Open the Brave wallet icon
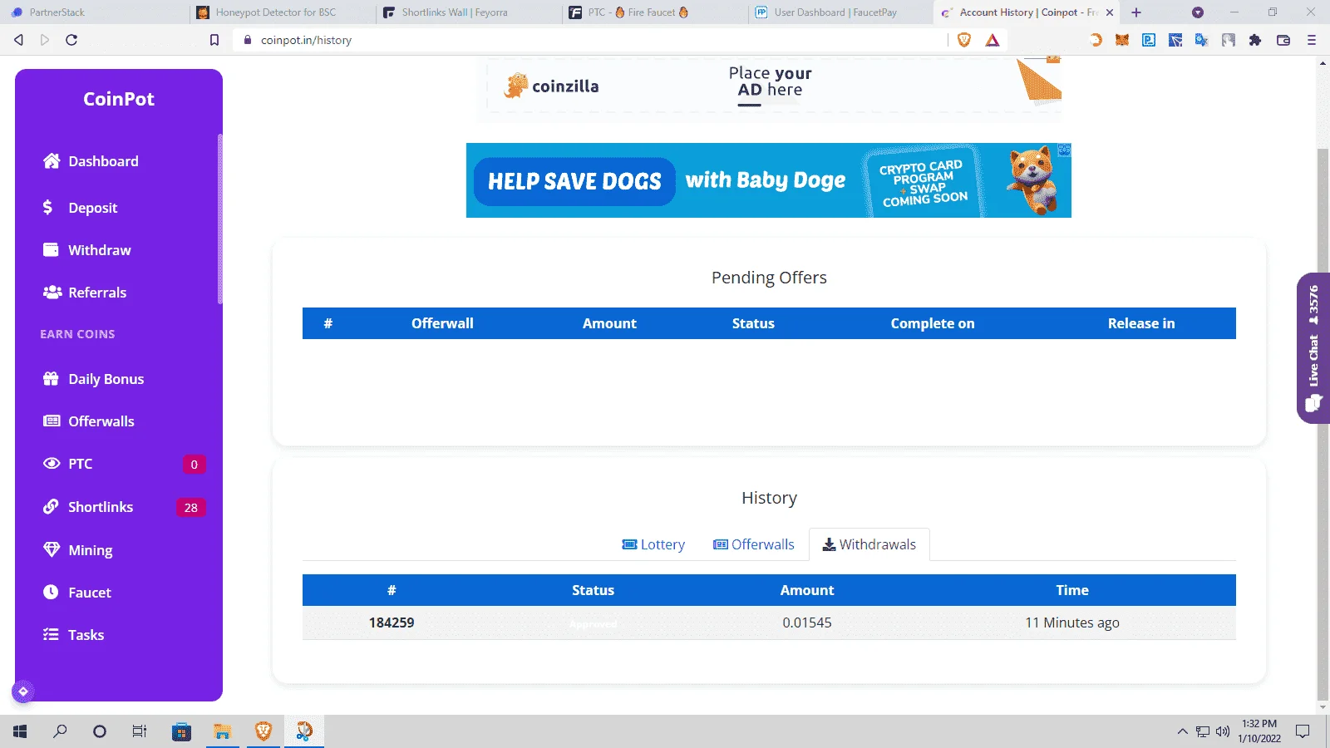This screenshot has height=748, width=1330. pyautogui.click(x=1283, y=40)
